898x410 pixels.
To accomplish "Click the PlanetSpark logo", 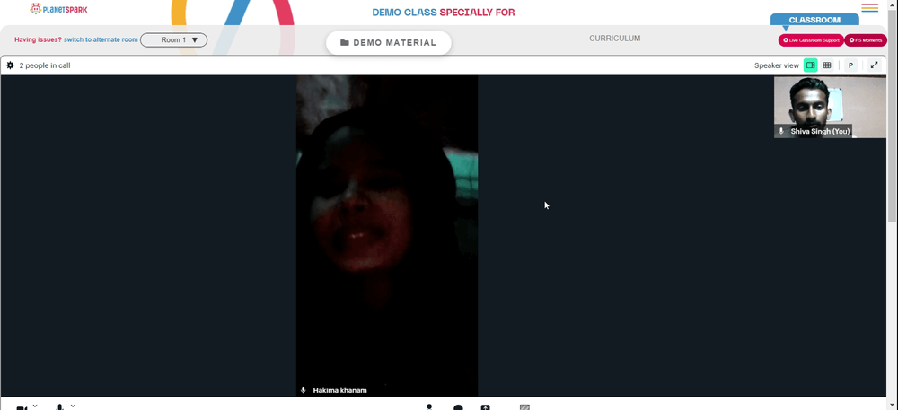I will coord(59,9).
